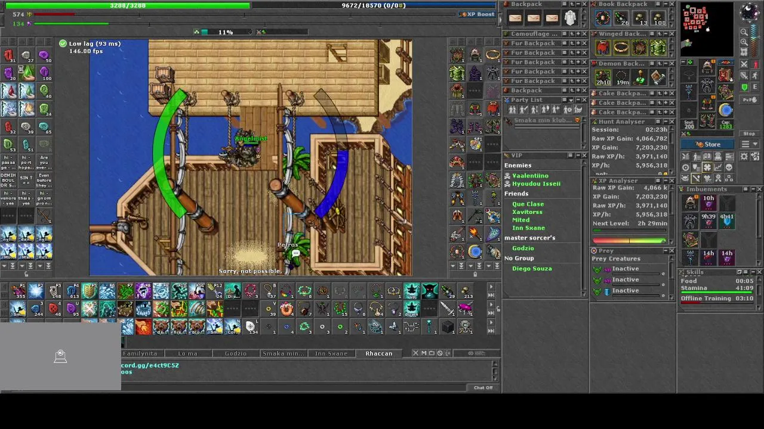The image size is (764, 429).
Task: Switch to the Lo ma chat tab
Action: click(187, 353)
